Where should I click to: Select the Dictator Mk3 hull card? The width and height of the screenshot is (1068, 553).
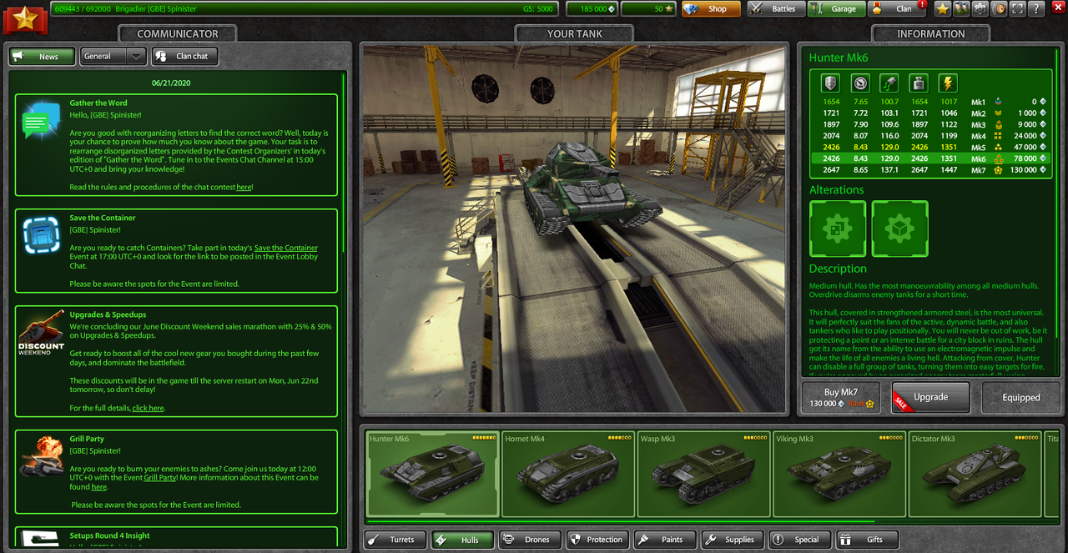point(975,474)
